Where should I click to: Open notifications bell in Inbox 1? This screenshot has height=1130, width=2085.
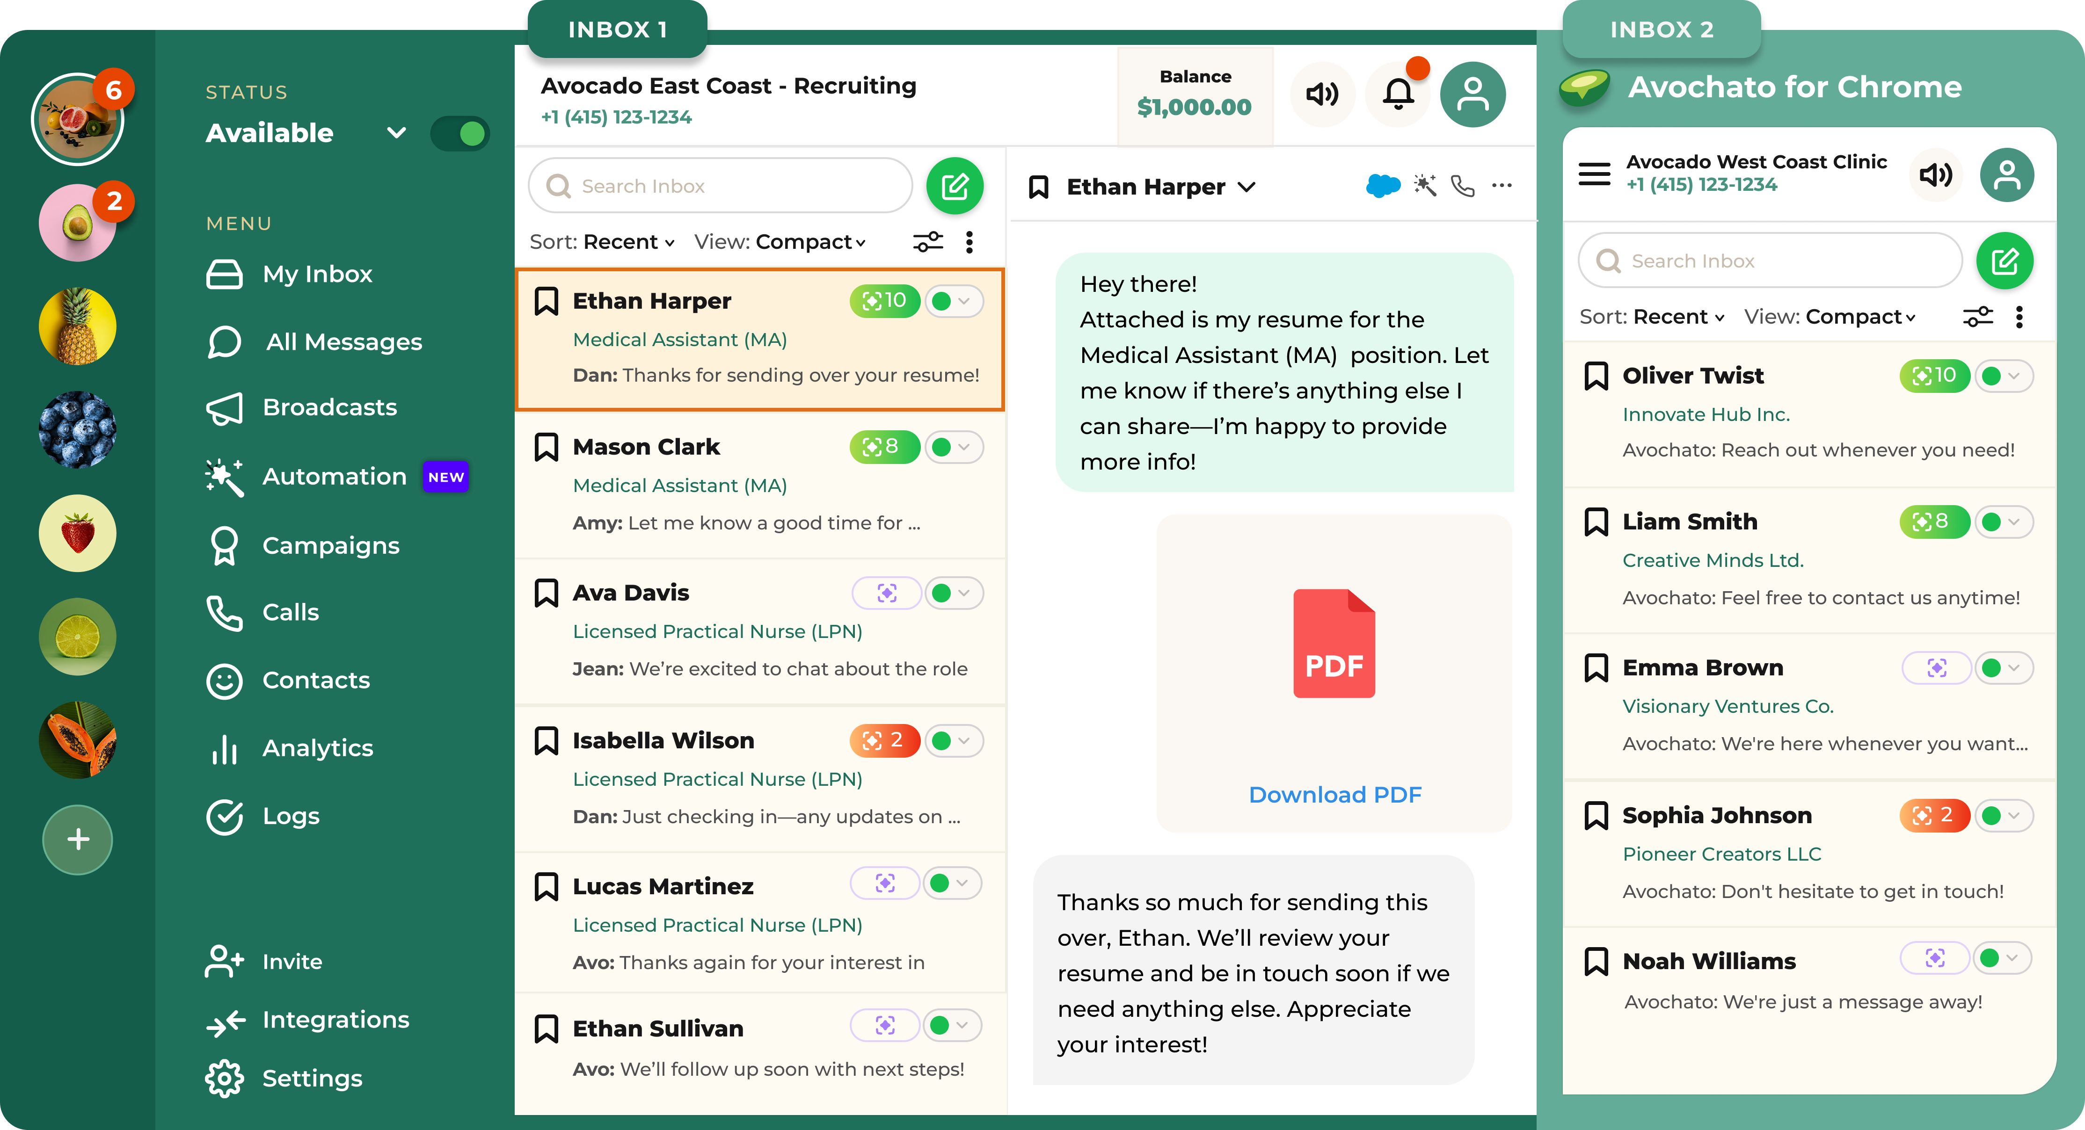1398,94
